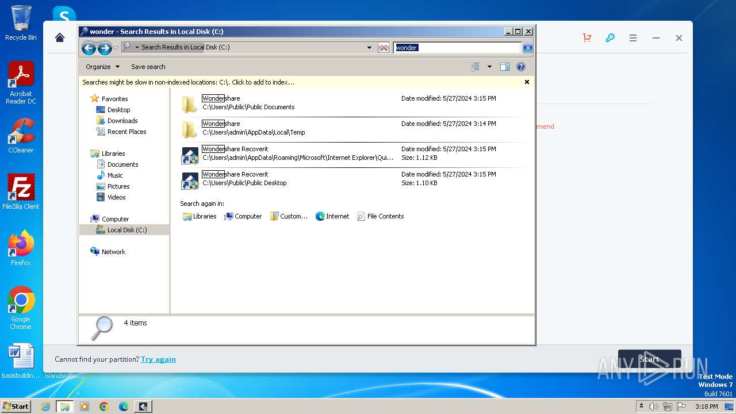
Task: Open Acrobat Reader DC desktop shortcut
Action: (21, 83)
